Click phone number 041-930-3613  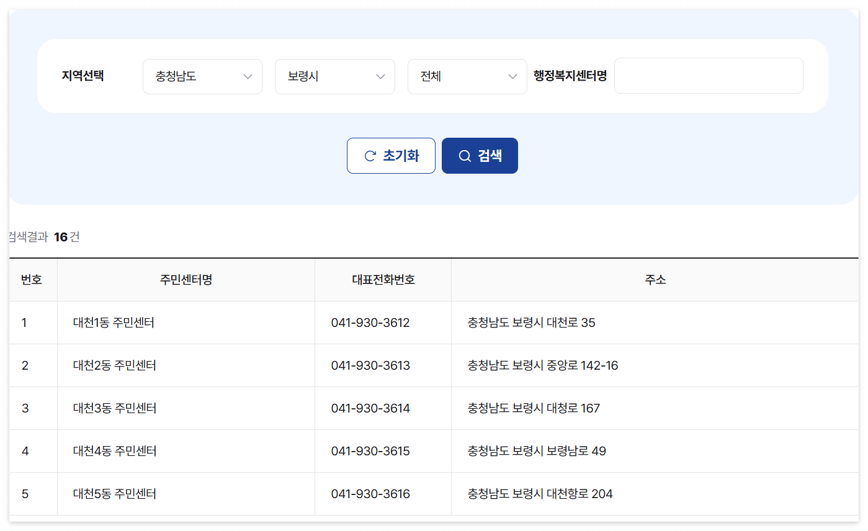click(x=370, y=365)
